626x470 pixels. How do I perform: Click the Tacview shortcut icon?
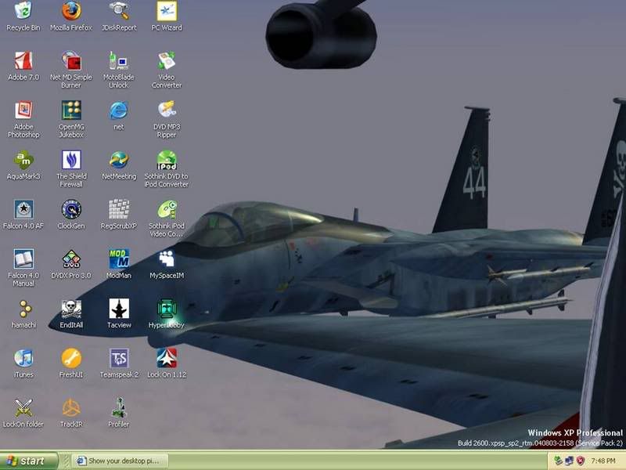[119, 309]
